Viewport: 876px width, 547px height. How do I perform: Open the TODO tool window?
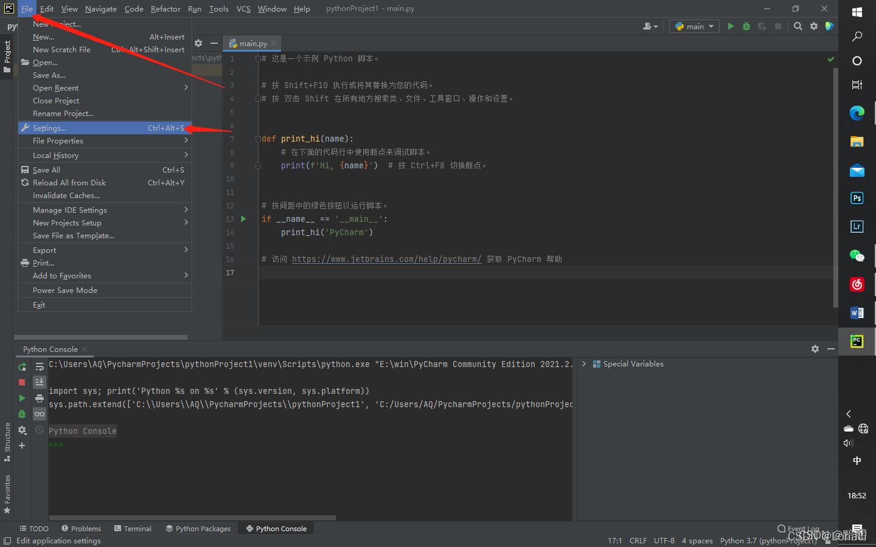[34, 529]
